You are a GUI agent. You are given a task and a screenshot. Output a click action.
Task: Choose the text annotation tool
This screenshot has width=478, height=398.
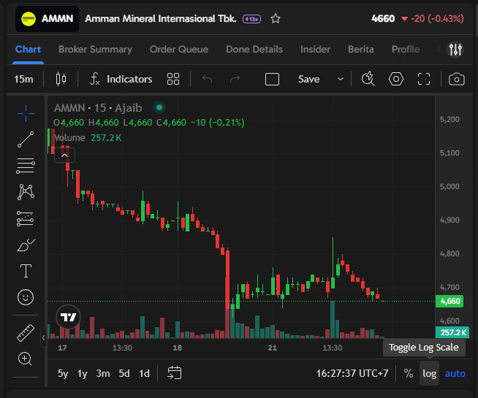pos(26,271)
